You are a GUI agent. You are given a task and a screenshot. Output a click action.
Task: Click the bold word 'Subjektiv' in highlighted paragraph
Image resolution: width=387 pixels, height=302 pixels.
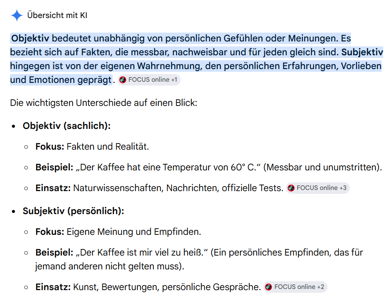tap(362, 52)
